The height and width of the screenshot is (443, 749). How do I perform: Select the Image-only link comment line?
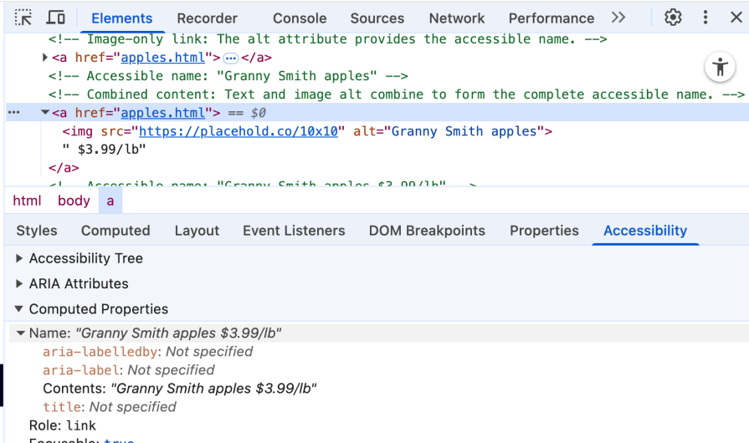pyautogui.click(x=328, y=39)
